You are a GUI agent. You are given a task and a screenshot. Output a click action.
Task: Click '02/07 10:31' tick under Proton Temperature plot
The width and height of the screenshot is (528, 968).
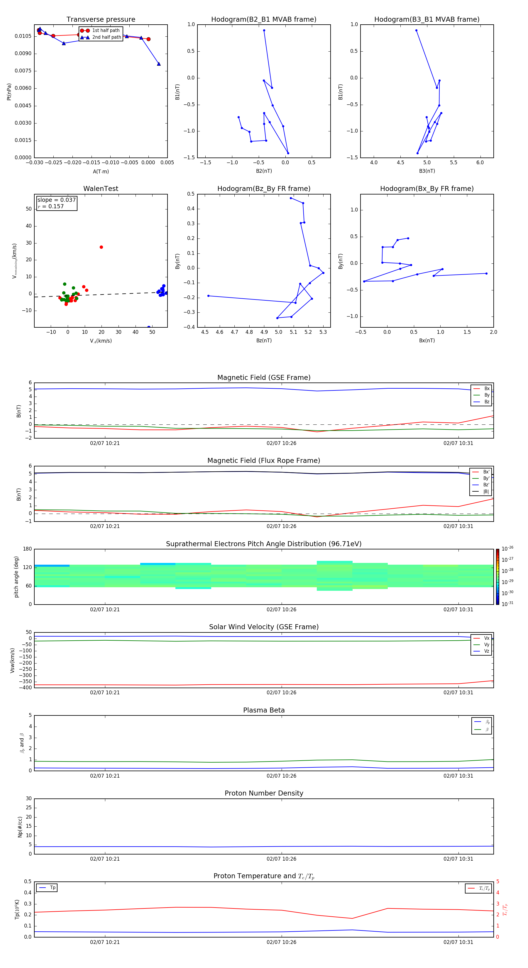[458, 942]
